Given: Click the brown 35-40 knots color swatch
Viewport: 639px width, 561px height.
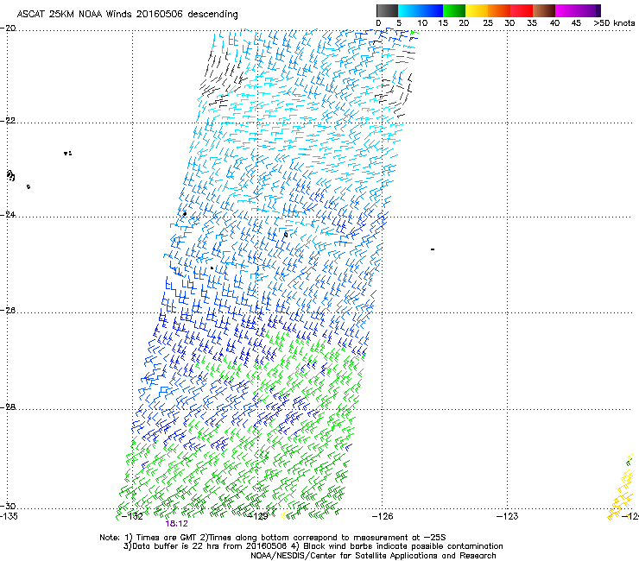Looking at the screenshot, I should 544,10.
